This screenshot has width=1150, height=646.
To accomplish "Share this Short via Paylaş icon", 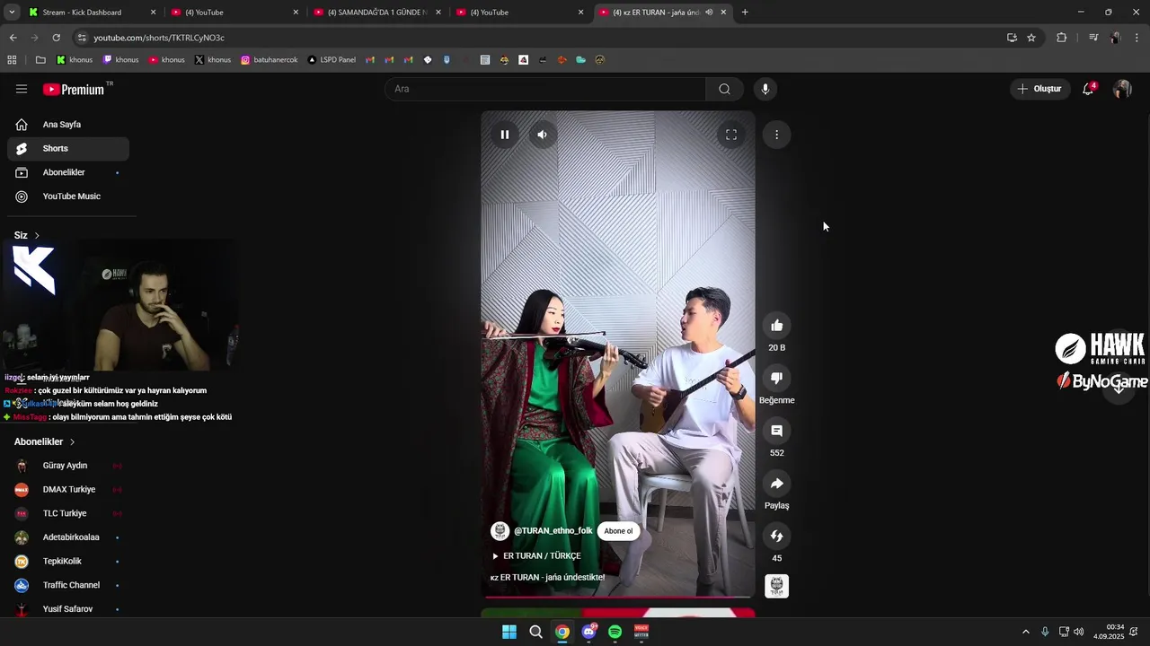I will (777, 484).
